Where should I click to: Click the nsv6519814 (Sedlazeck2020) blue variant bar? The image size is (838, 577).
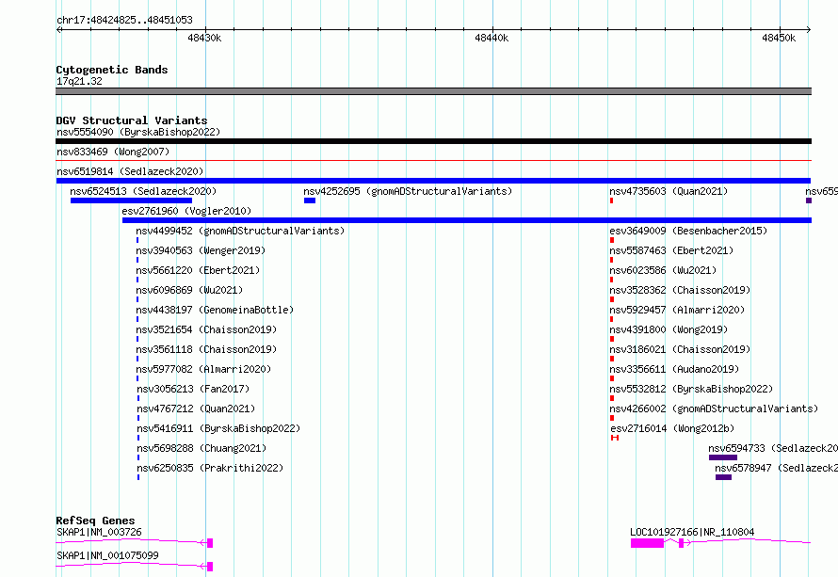433,181
